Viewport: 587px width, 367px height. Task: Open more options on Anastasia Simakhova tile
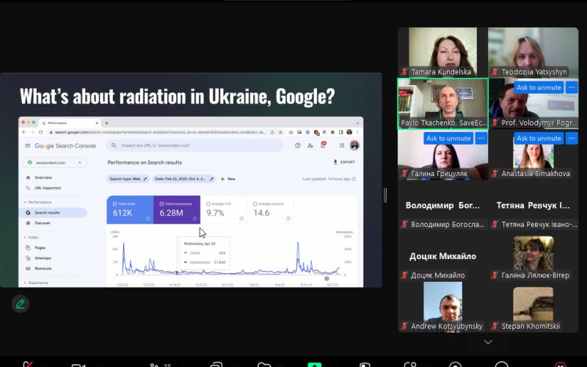572,138
